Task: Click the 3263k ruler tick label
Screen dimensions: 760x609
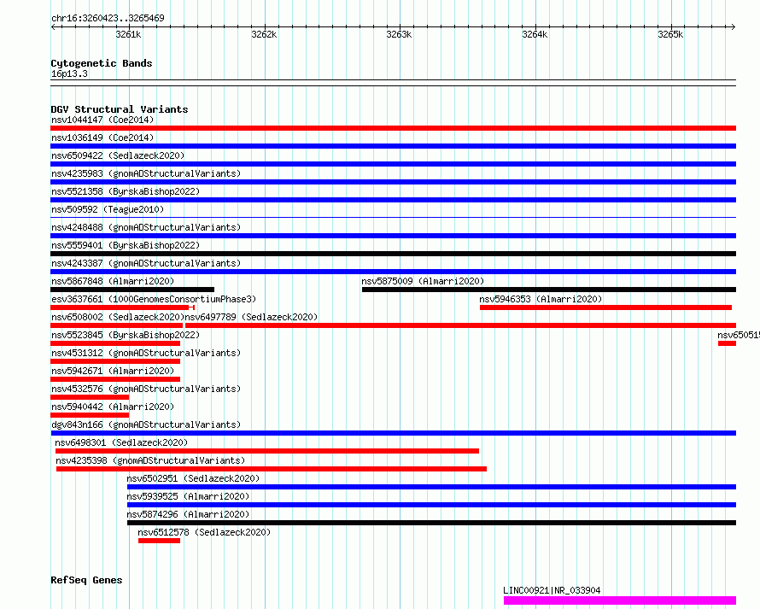Action: [x=399, y=34]
